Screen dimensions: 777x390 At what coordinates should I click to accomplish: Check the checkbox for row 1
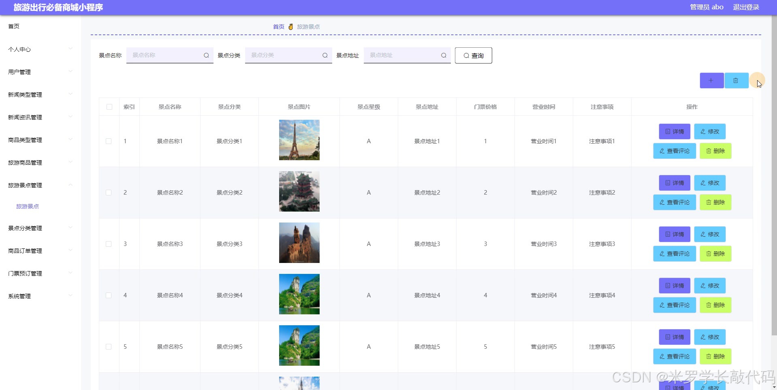[x=109, y=141]
